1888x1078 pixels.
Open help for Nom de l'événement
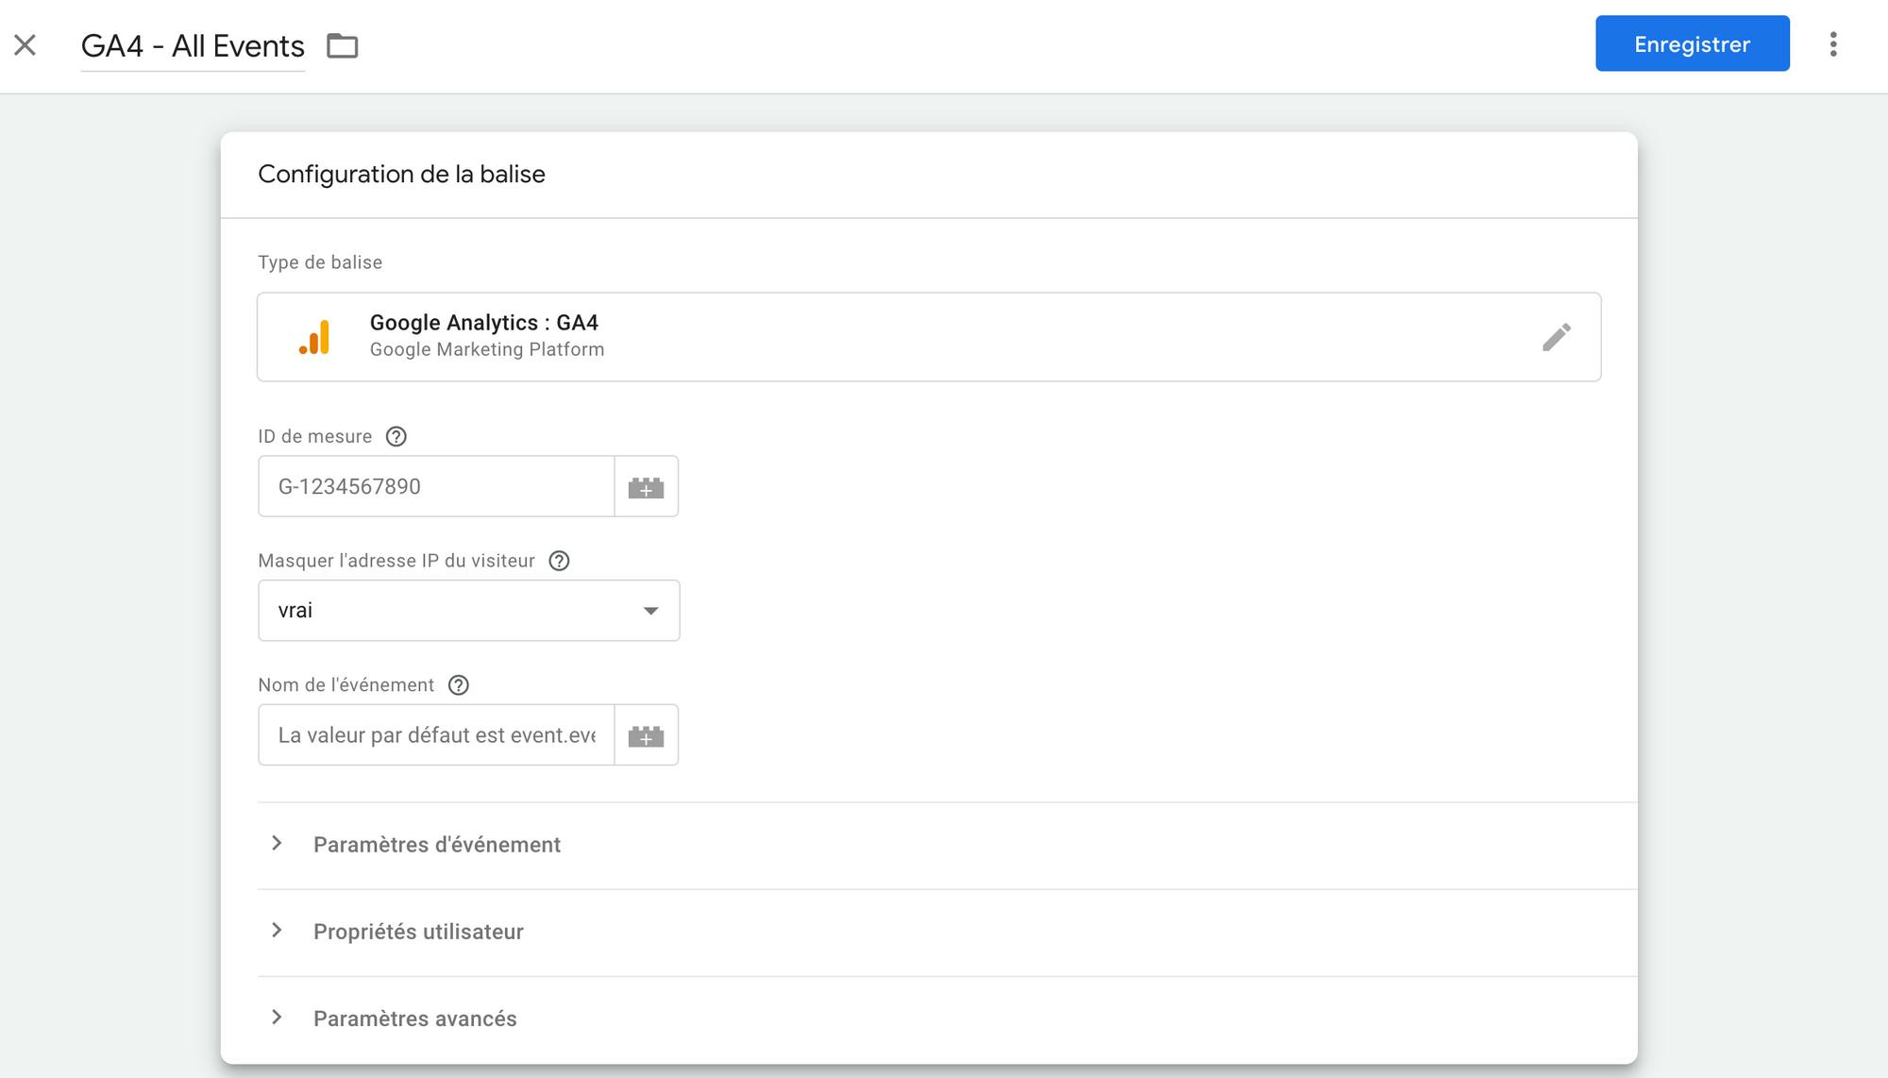click(459, 685)
